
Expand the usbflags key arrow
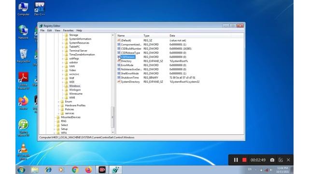click(63, 58)
